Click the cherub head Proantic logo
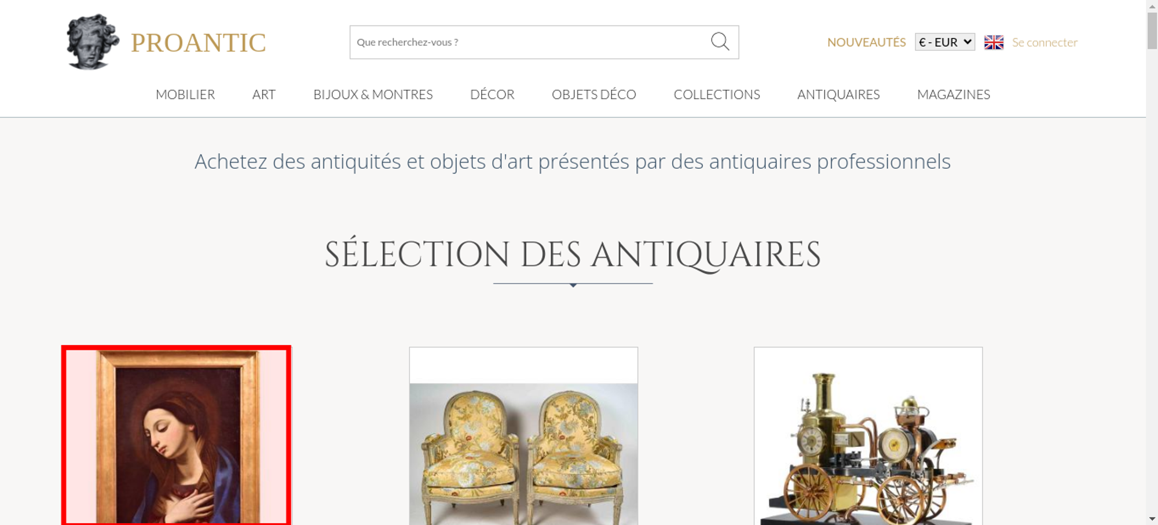Screen dimensions: 1158x525 93,42
